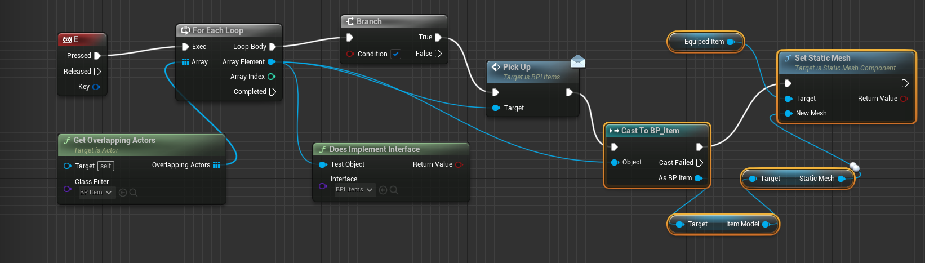The image size is (925, 263).
Task: Click the Branch Condition input pin
Action: coord(350,54)
